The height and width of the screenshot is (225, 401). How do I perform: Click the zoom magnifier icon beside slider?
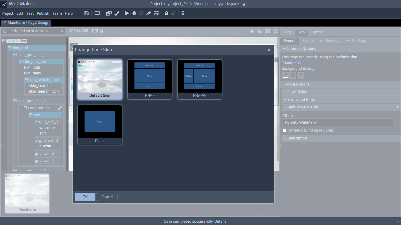(x=102, y=31)
